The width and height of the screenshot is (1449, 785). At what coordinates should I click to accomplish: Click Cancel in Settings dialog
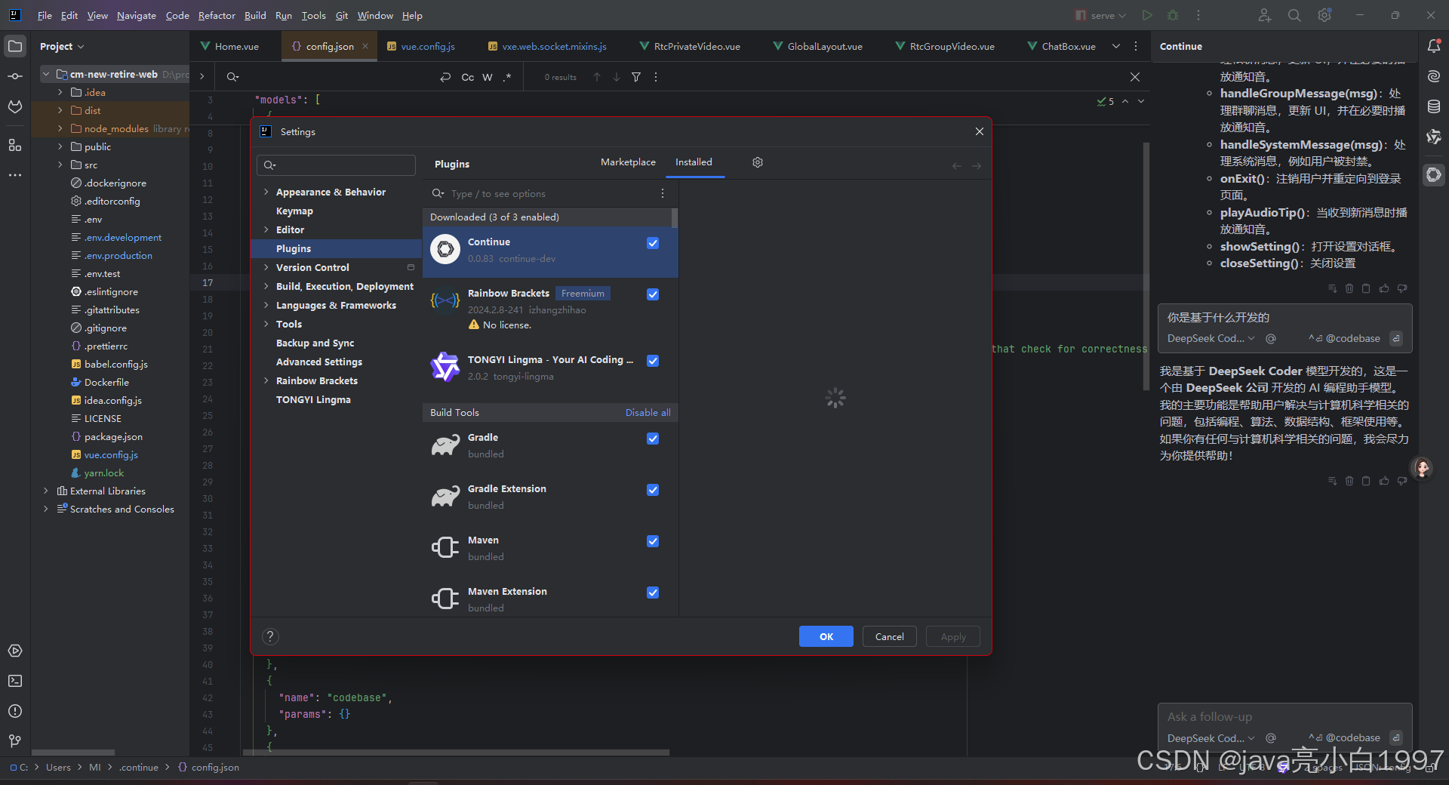click(890, 637)
